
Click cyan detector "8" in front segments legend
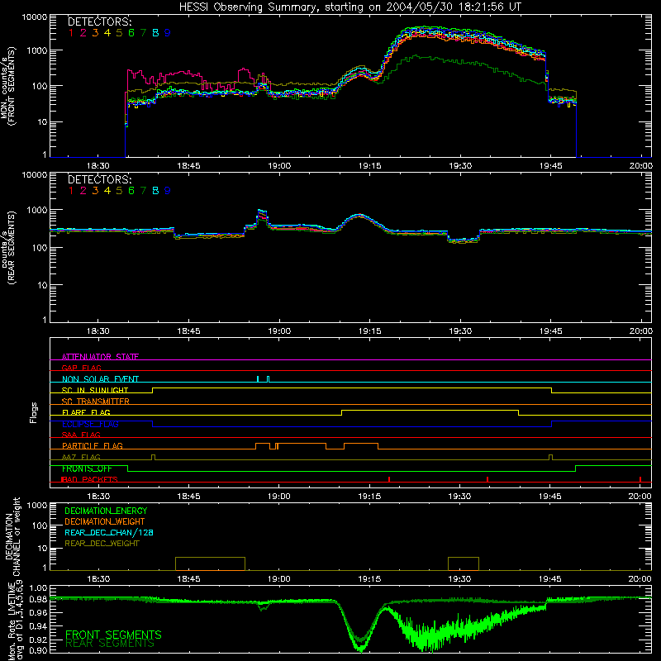tap(155, 33)
